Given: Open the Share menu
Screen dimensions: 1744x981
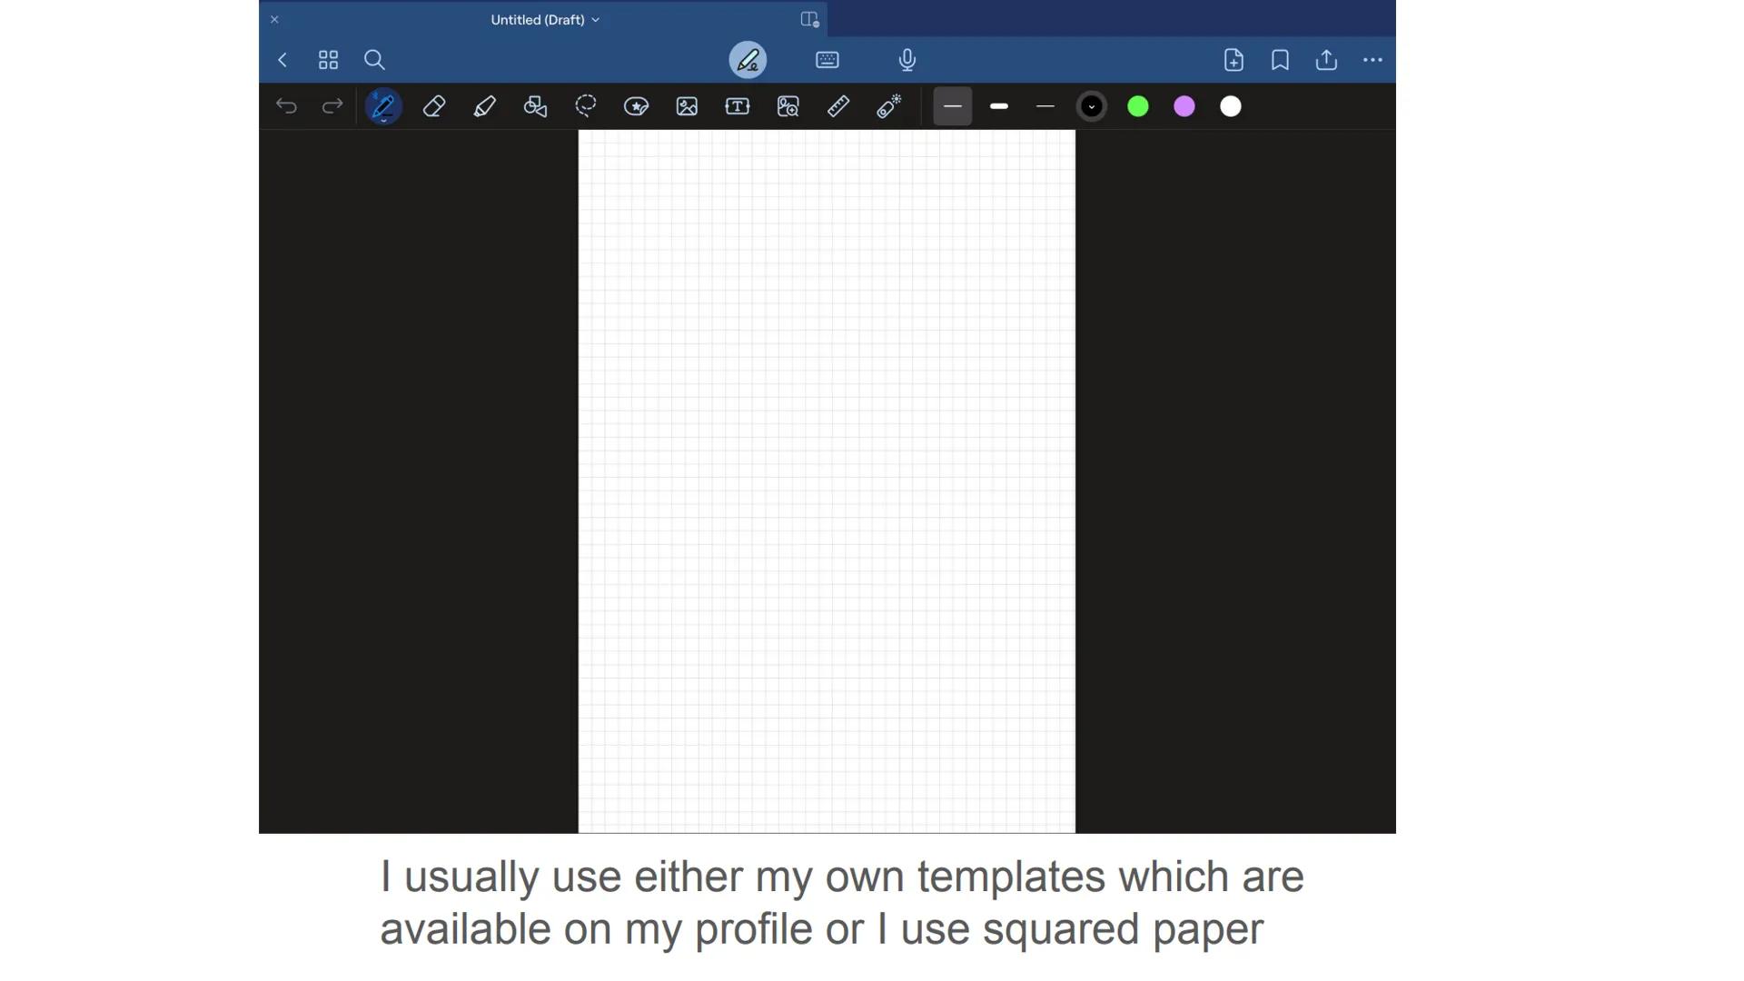Looking at the screenshot, I should coord(1325,60).
